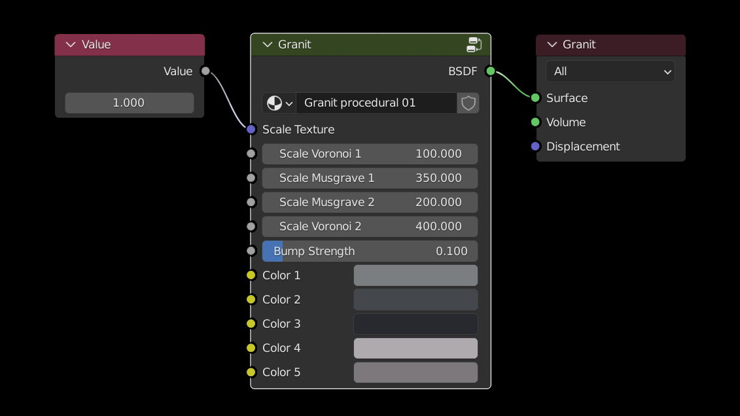Viewport: 740px width, 416px height.
Task: Click the green BSDF output socket
Action: tap(490, 71)
